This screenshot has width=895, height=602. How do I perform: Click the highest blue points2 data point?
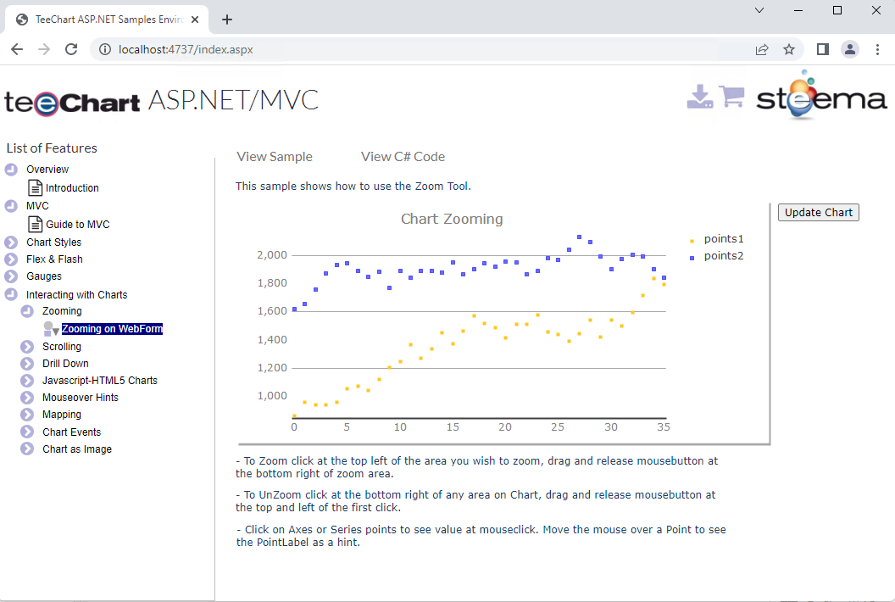pyautogui.click(x=580, y=237)
